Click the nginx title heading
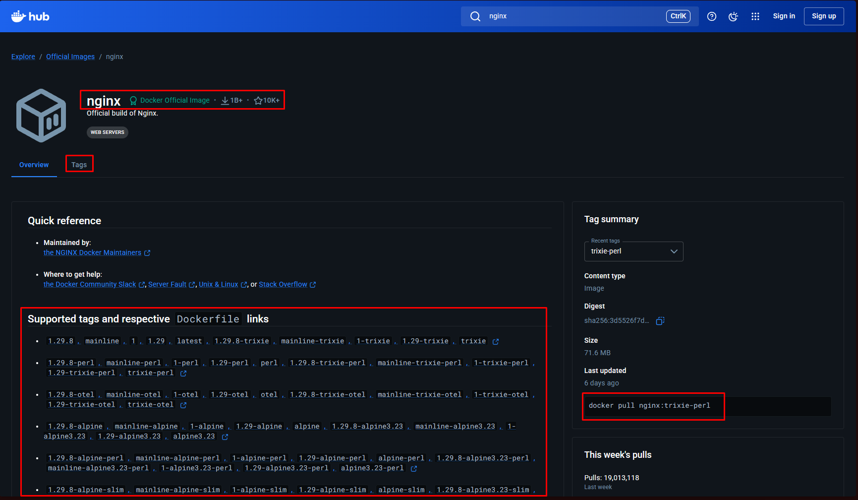This screenshot has width=858, height=500. tap(104, 101)
